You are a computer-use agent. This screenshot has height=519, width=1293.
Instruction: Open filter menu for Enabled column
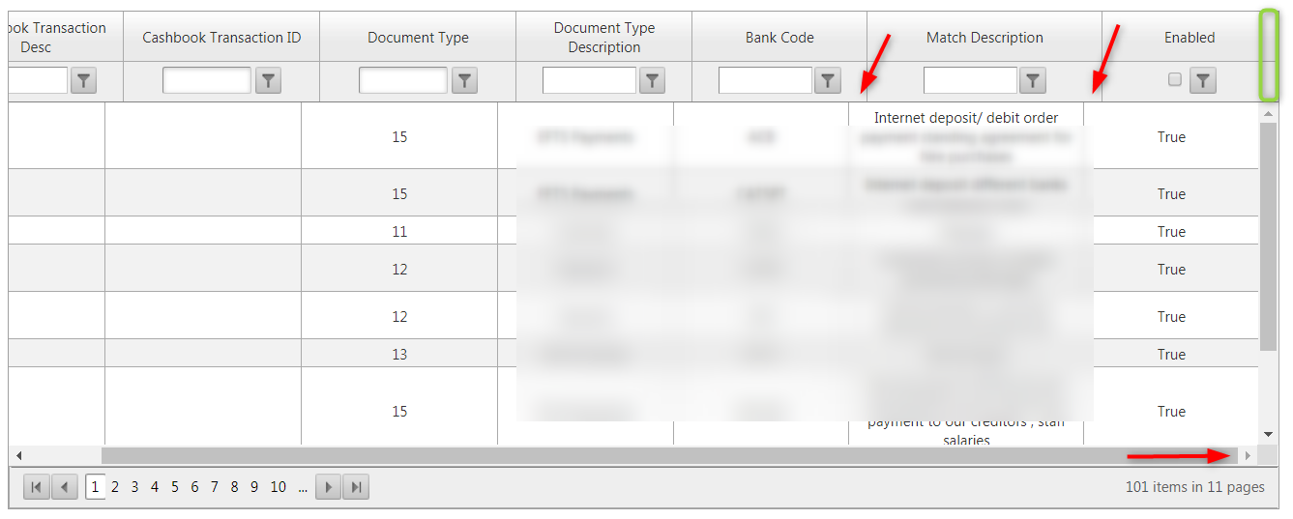1202,80
